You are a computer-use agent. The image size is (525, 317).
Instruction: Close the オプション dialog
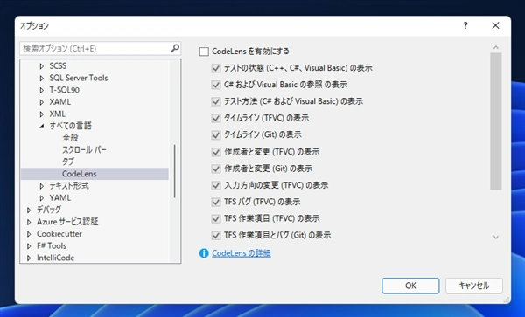coord(495,25)
